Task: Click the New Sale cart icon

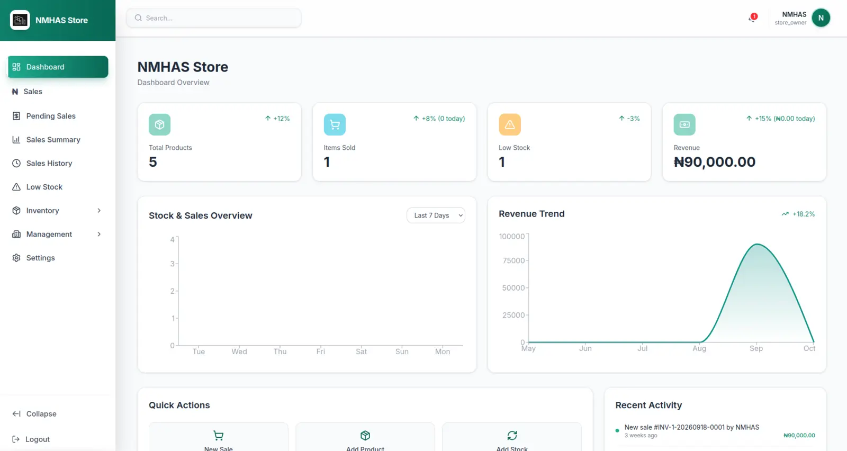Action: 218,436
